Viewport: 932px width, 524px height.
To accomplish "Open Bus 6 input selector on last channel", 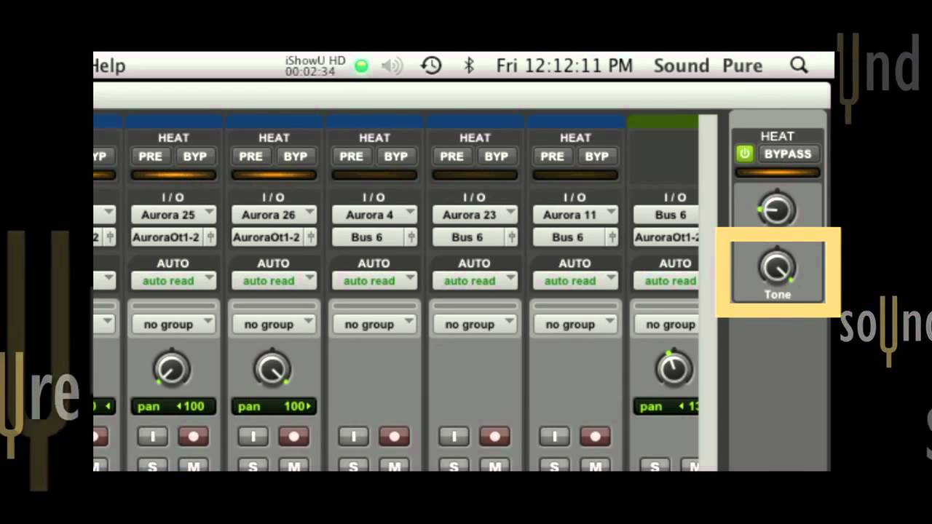I will tap(666, 215).
